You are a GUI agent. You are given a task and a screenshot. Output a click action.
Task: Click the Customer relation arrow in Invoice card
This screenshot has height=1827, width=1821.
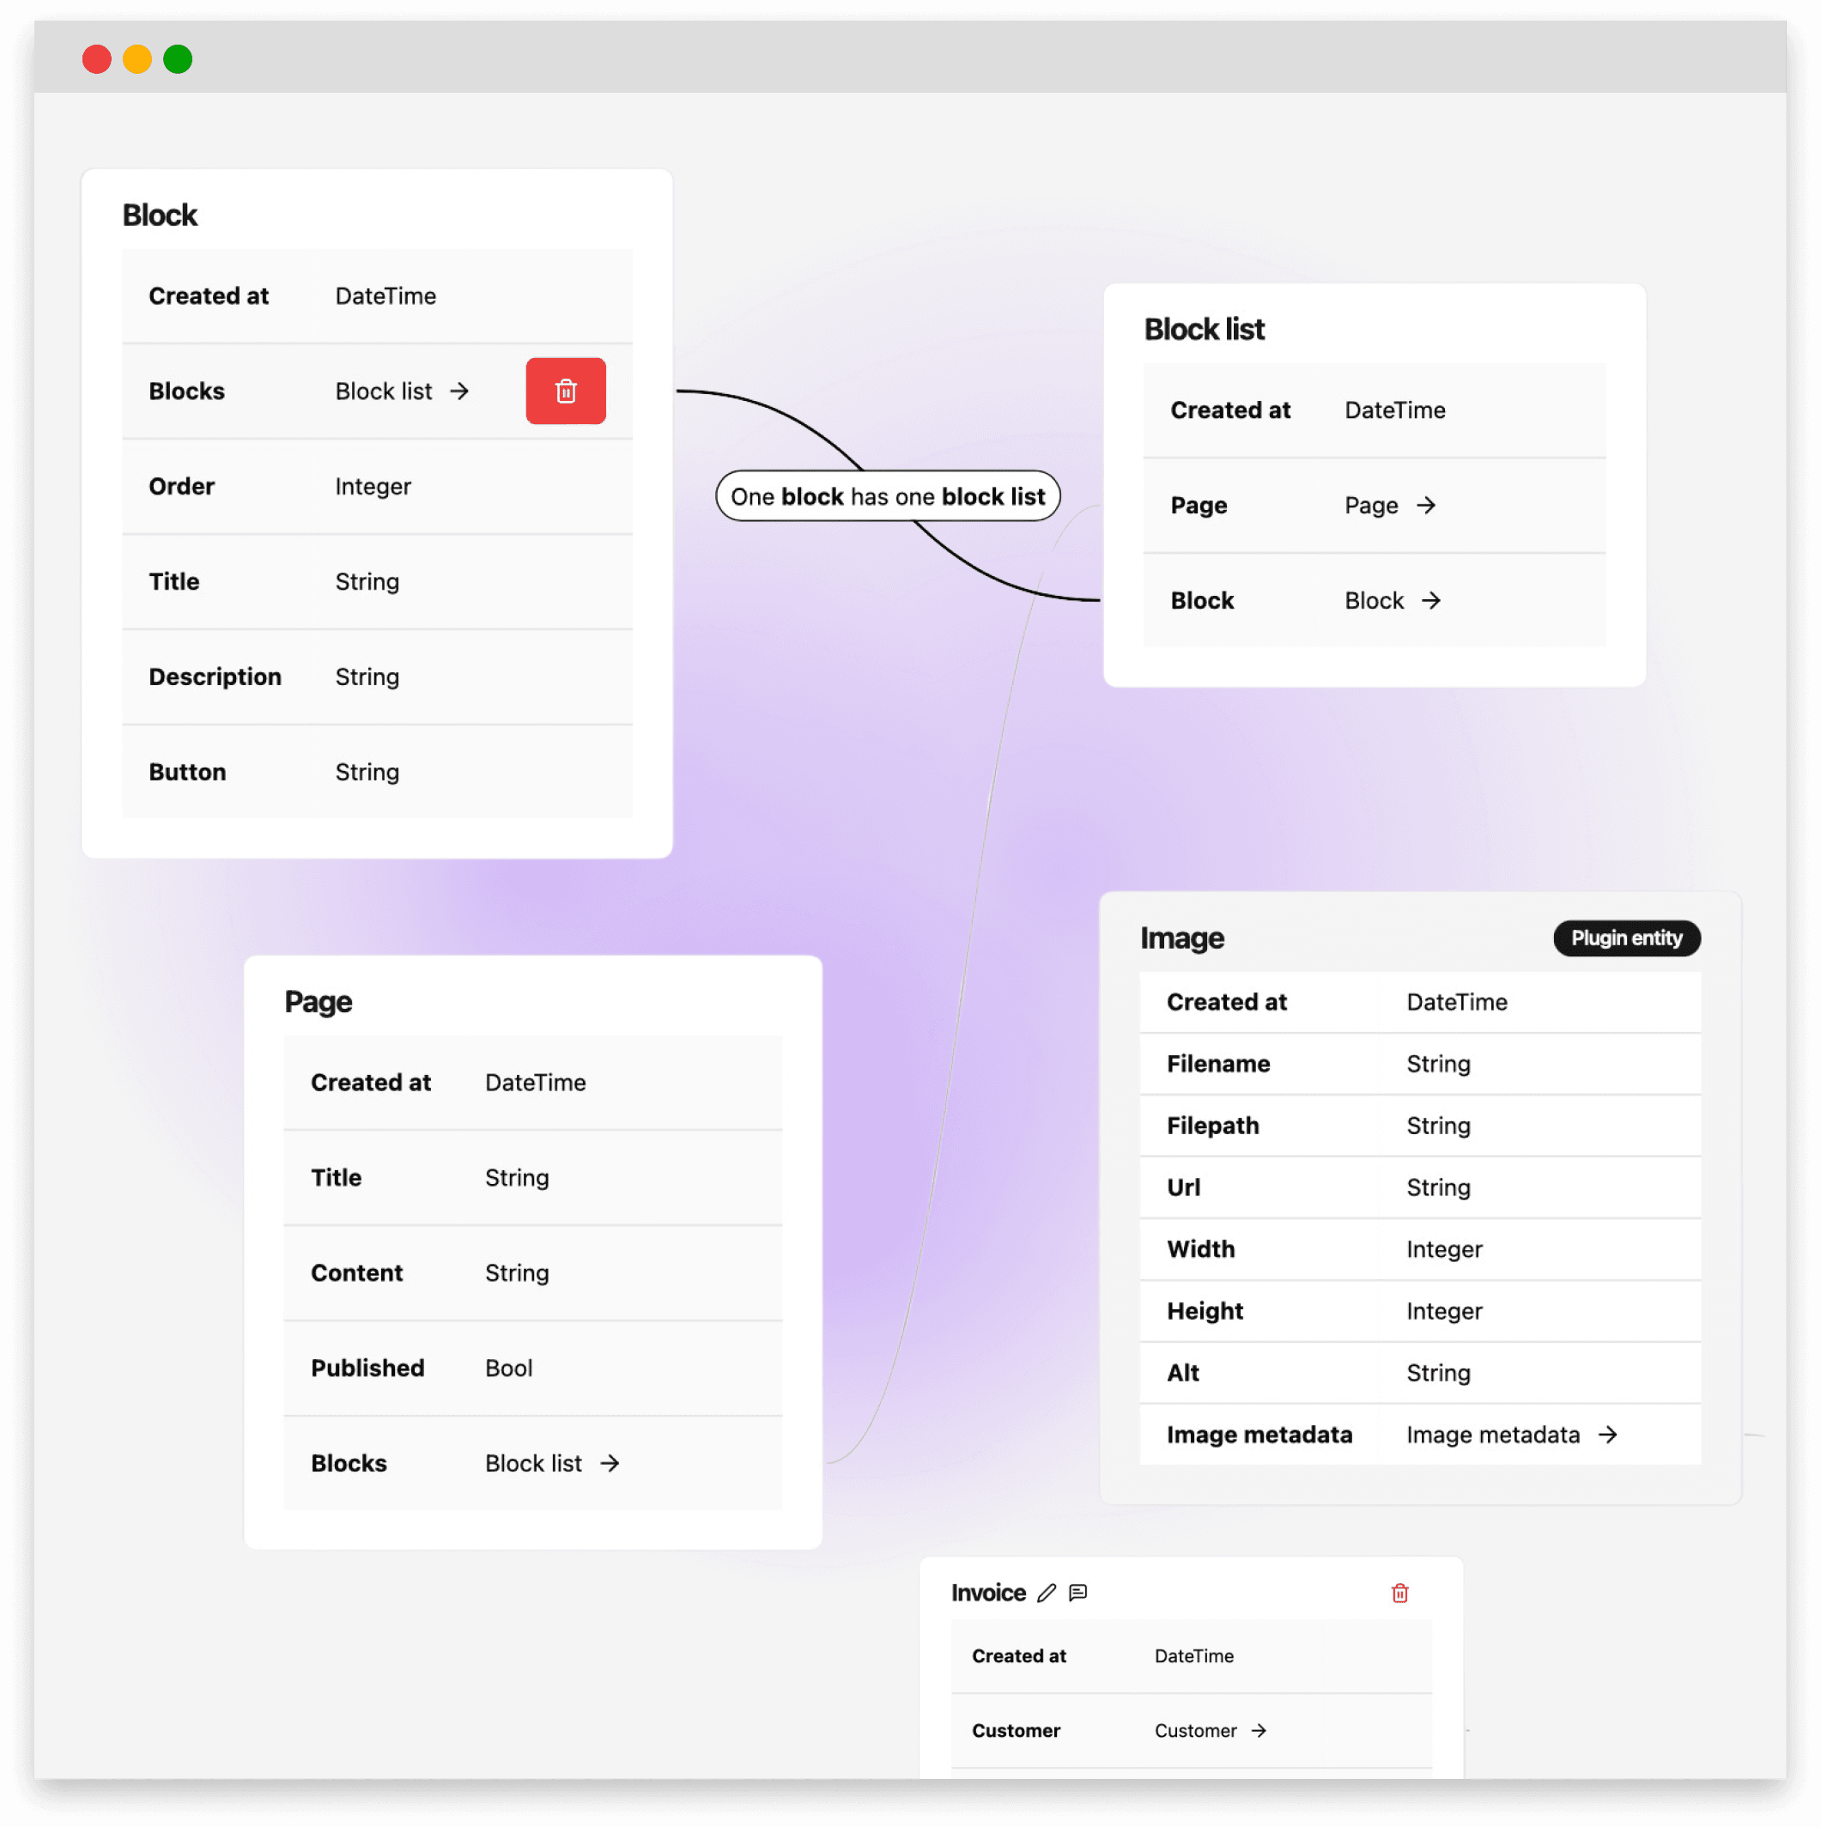tap(1259, 1731)
